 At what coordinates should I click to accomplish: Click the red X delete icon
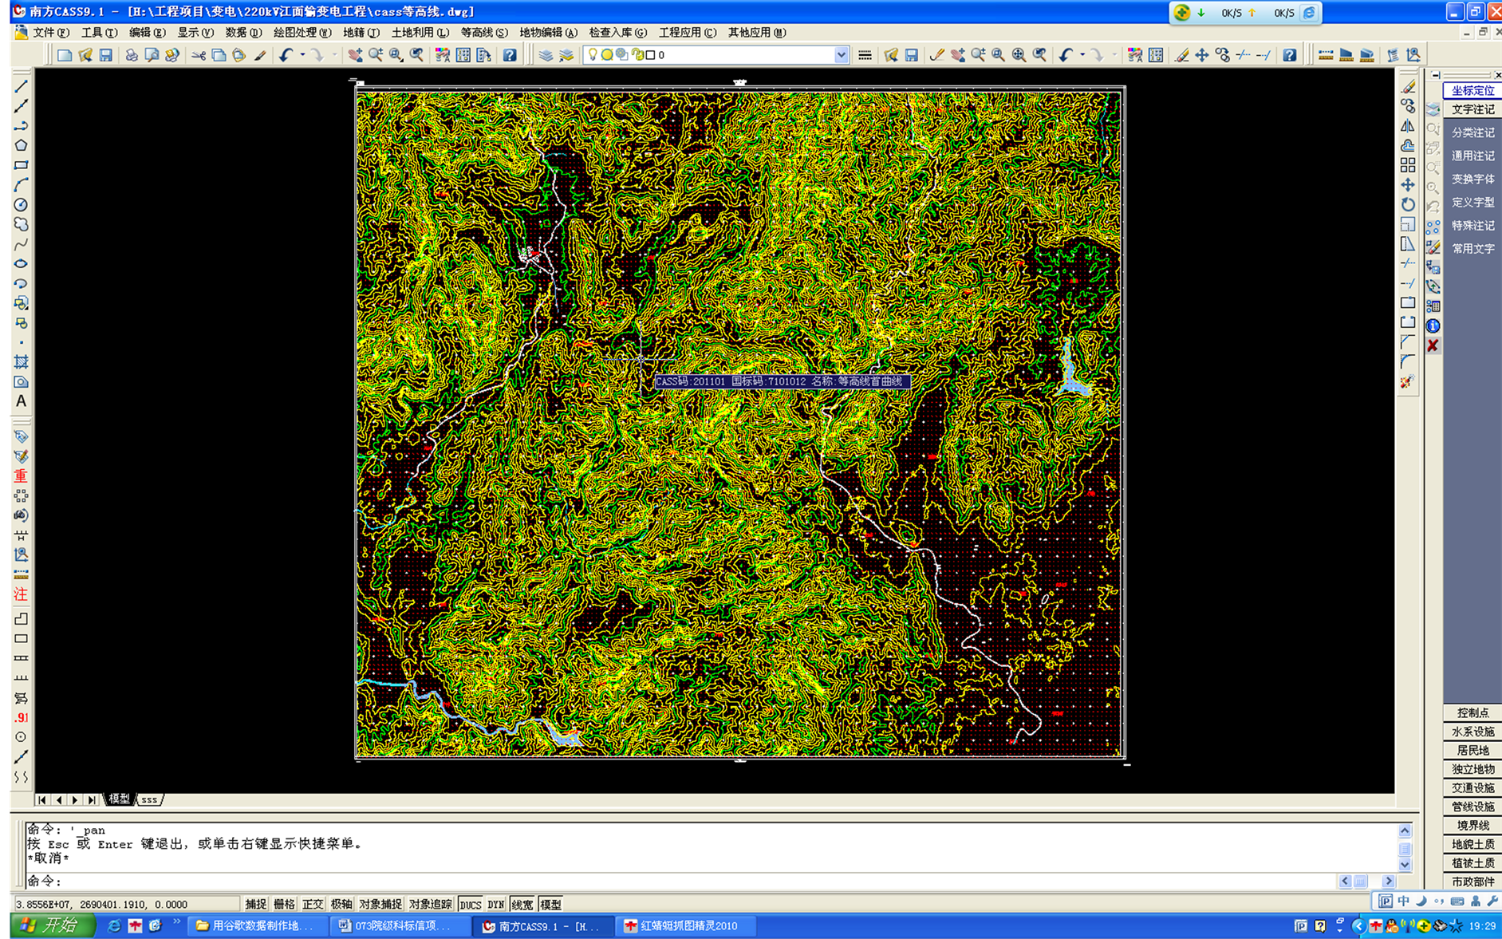pyautogui.click(x=1433, y=345)
